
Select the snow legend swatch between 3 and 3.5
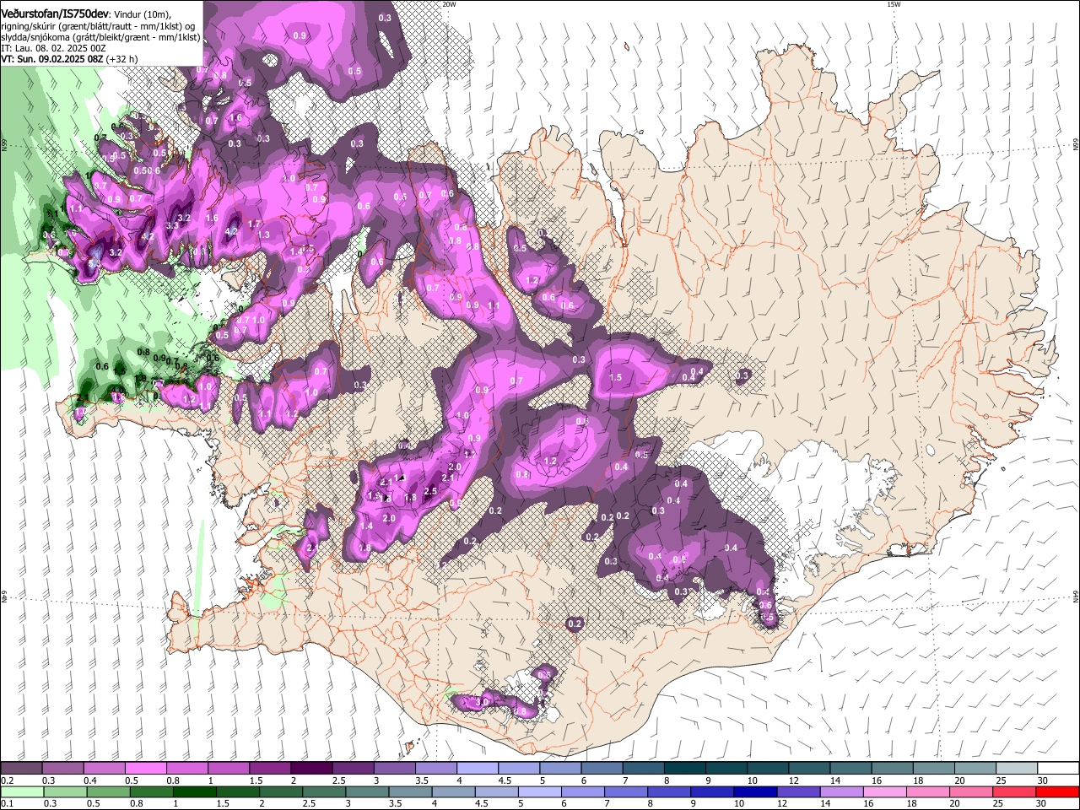pyautogui.click(x=394, y=769)
